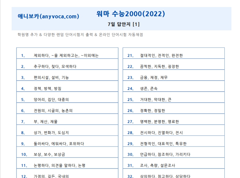This screenshot has height=178, width=240.
Task: Click the title 워마 수능2000(2022)
Action: [x=130, y=14]
